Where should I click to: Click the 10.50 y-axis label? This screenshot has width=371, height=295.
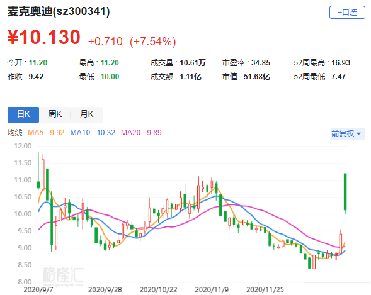tap(23, 197)
